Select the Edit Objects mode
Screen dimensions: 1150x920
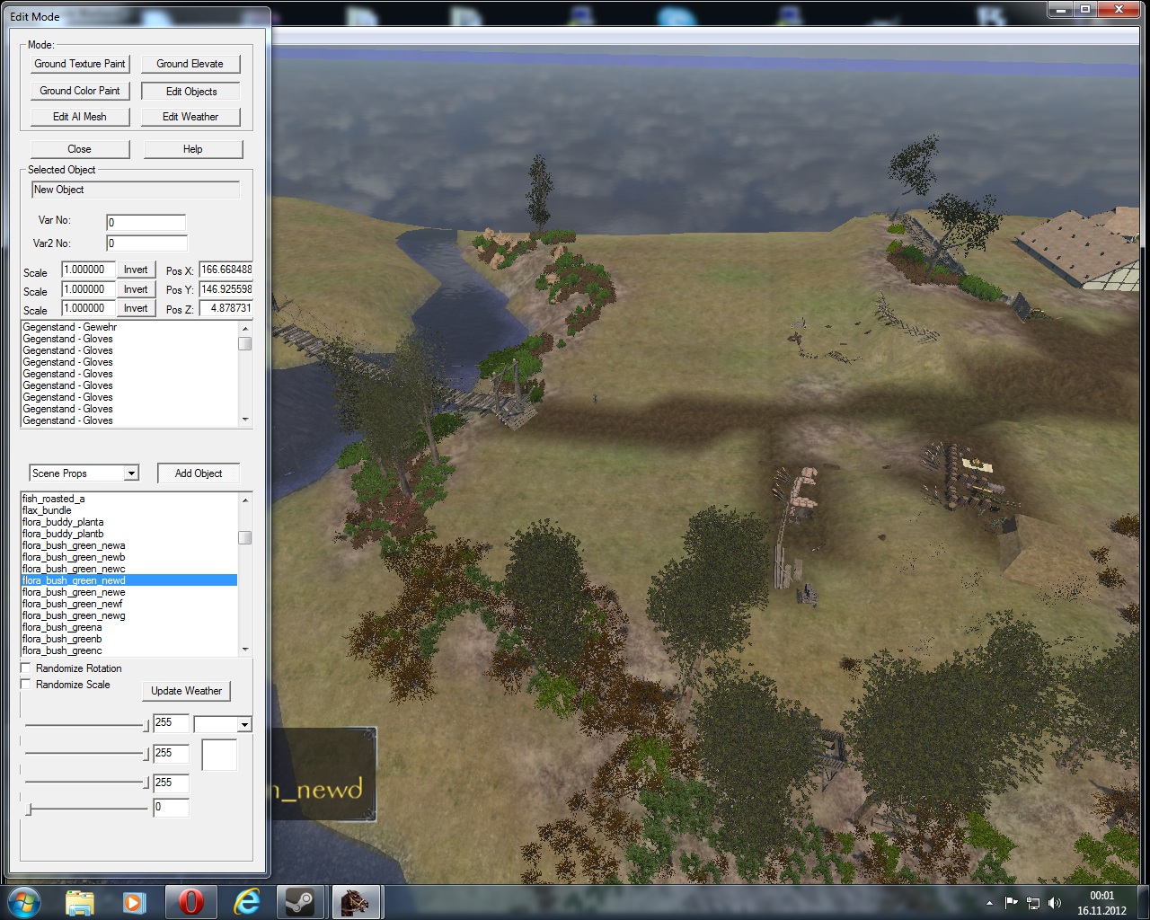click(191, 91)
